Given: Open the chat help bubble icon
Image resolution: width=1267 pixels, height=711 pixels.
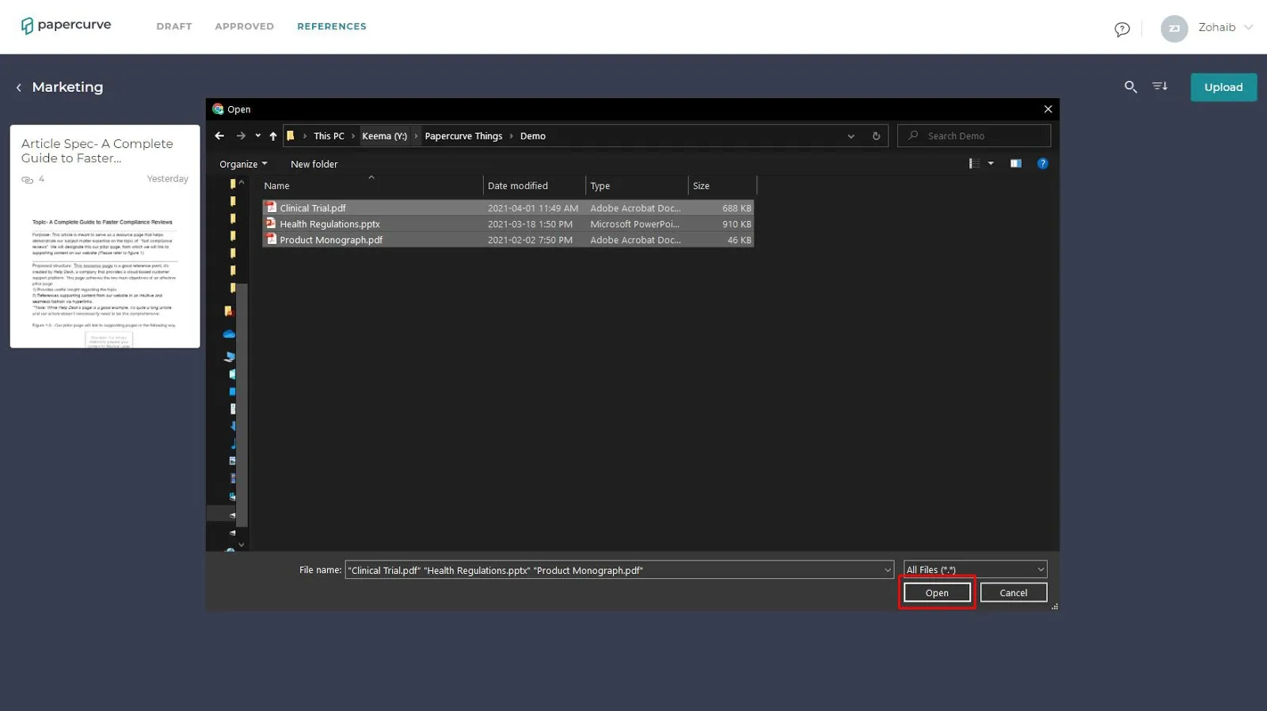Looking at the screenshot, I should (1122, 29).
